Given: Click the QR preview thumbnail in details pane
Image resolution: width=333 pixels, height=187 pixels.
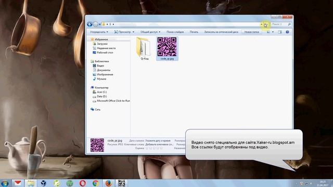Looking at the screenshot, I should [97, 145].
